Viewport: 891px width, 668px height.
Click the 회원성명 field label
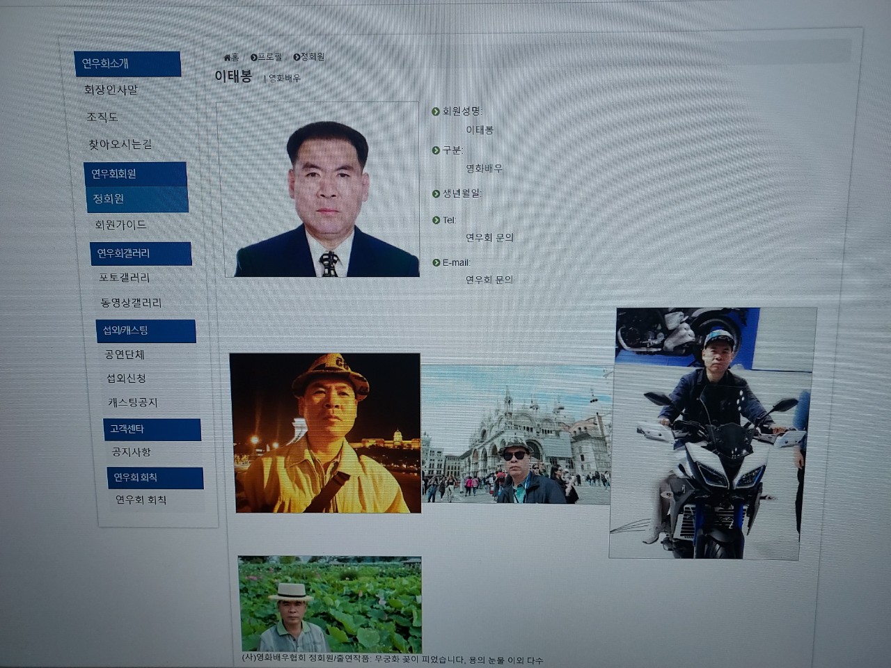[462, 111]
